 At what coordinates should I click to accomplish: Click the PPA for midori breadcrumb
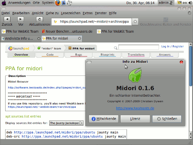coord(81,48)
